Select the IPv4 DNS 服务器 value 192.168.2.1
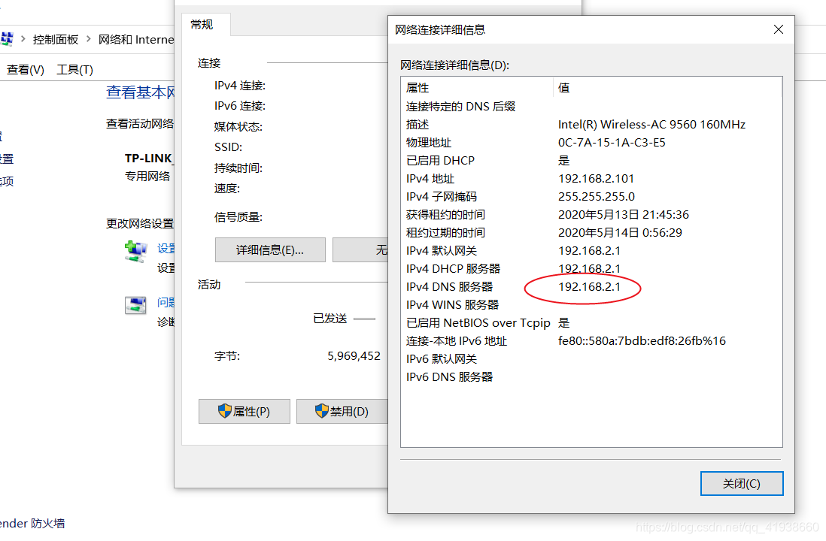The image size is (826, 541). click(x=589, y=287)
